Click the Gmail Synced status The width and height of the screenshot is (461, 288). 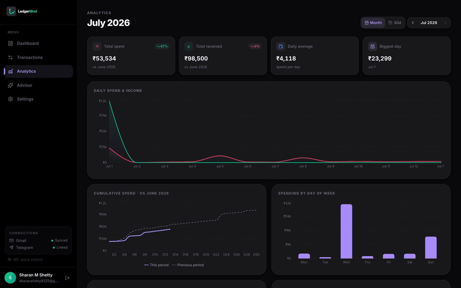point(59,241)
